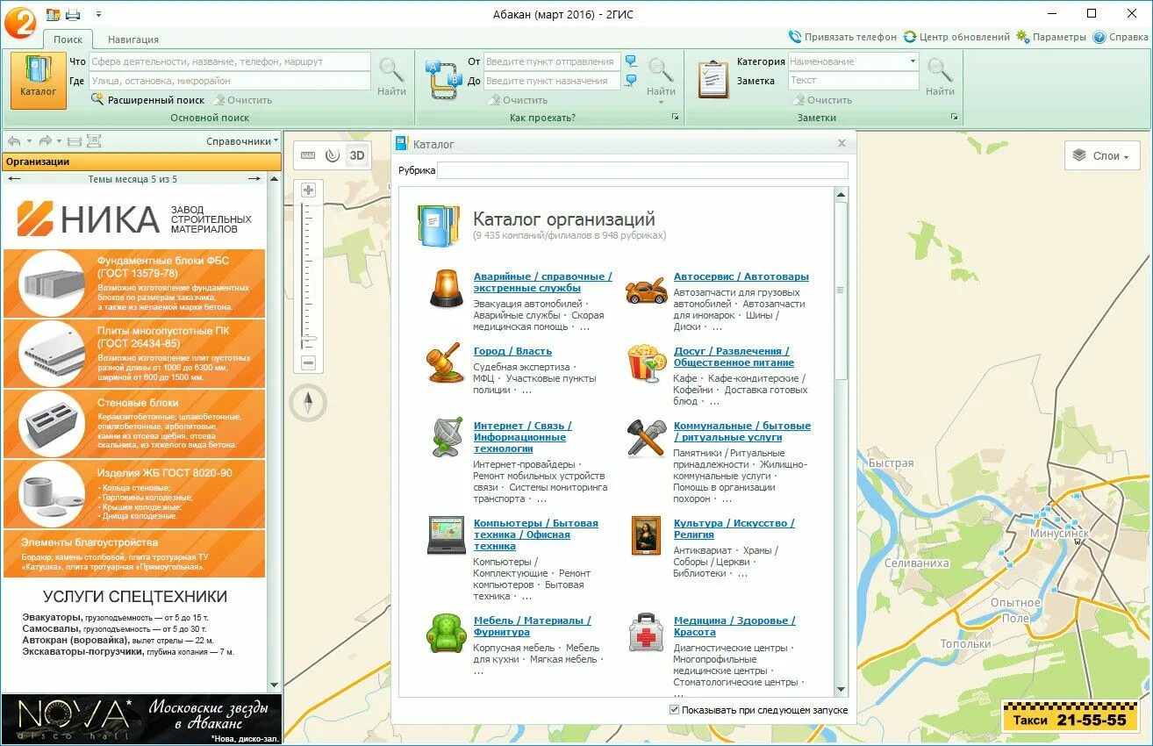Click the first-aid kit Медицина icon

(x=647, y=633)
